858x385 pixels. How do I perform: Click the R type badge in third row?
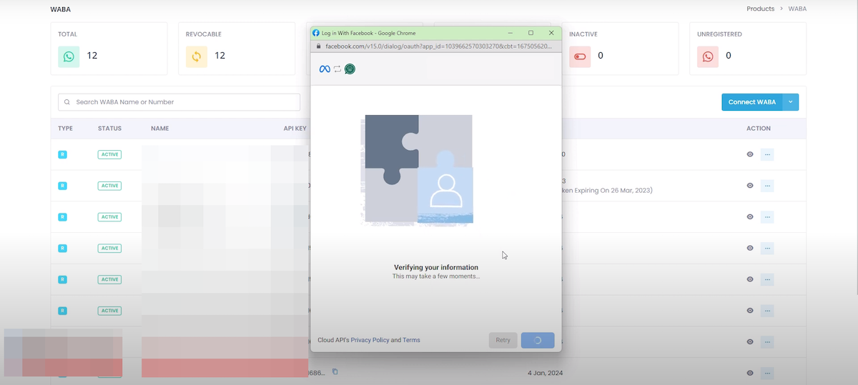pos(62,217)
